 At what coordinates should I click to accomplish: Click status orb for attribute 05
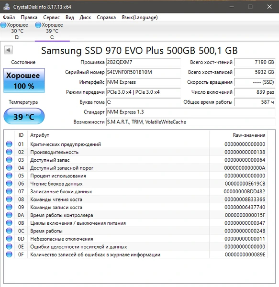click(x=9, y=176)
